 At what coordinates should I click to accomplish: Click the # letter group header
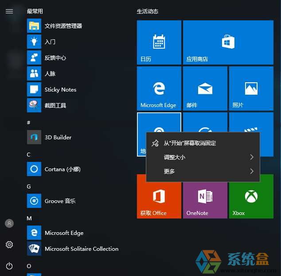[29, 123]
